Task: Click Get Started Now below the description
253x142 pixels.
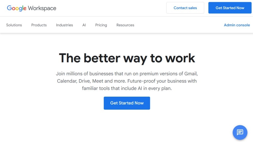Action: point(127,103)
